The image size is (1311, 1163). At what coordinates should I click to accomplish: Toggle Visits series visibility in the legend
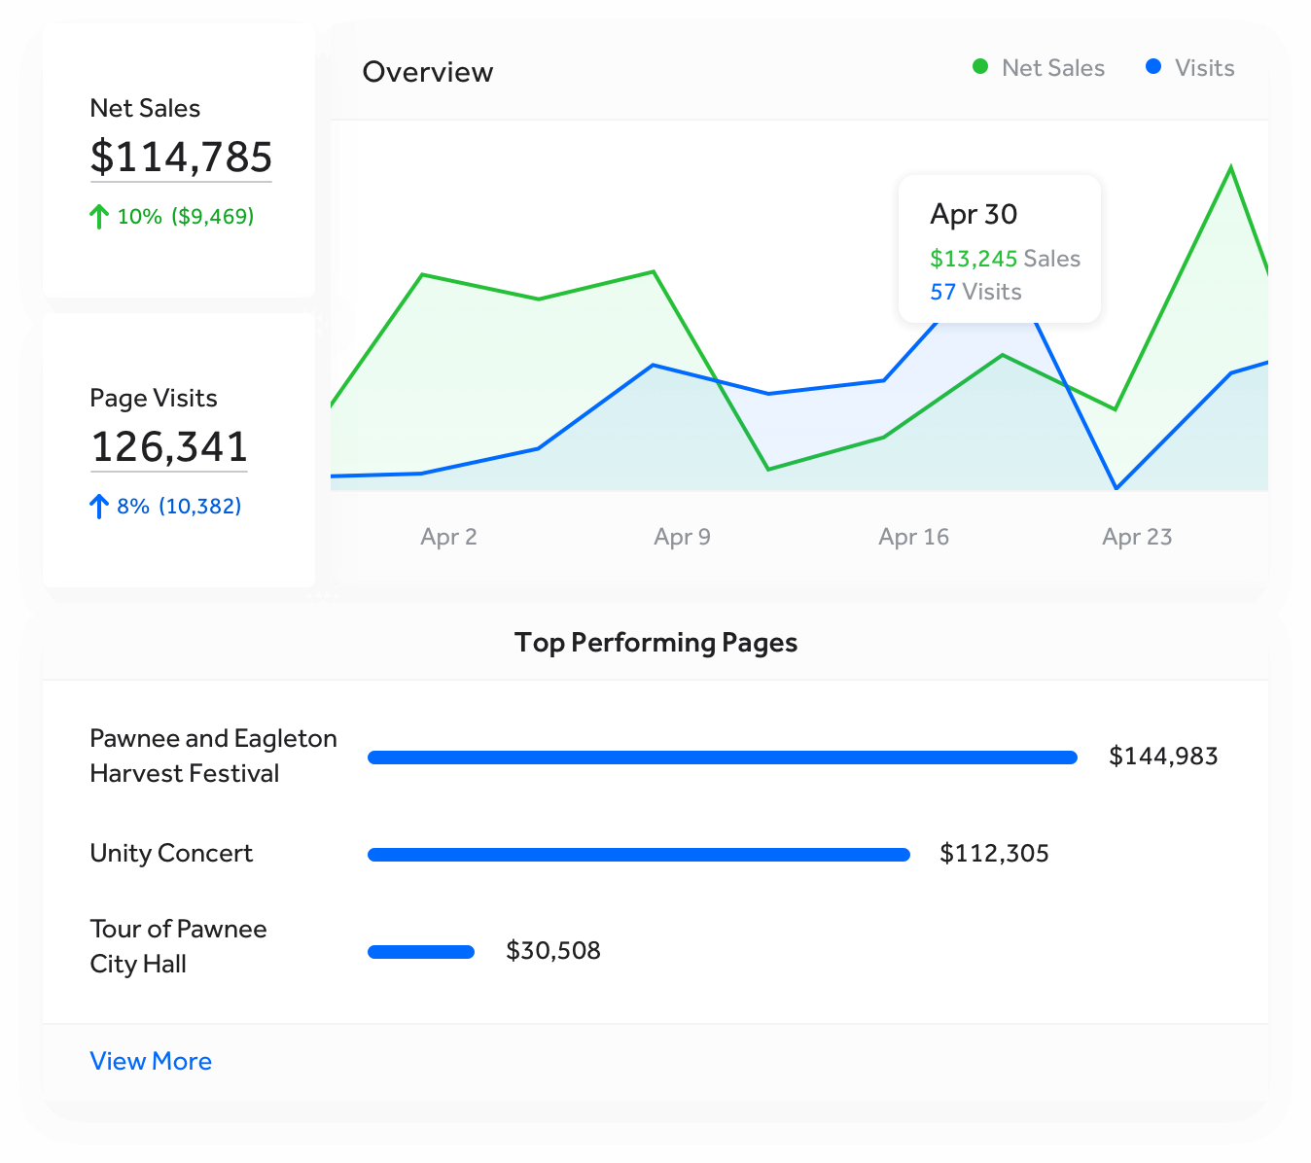pyautogui.click(x=1188, y=66)
